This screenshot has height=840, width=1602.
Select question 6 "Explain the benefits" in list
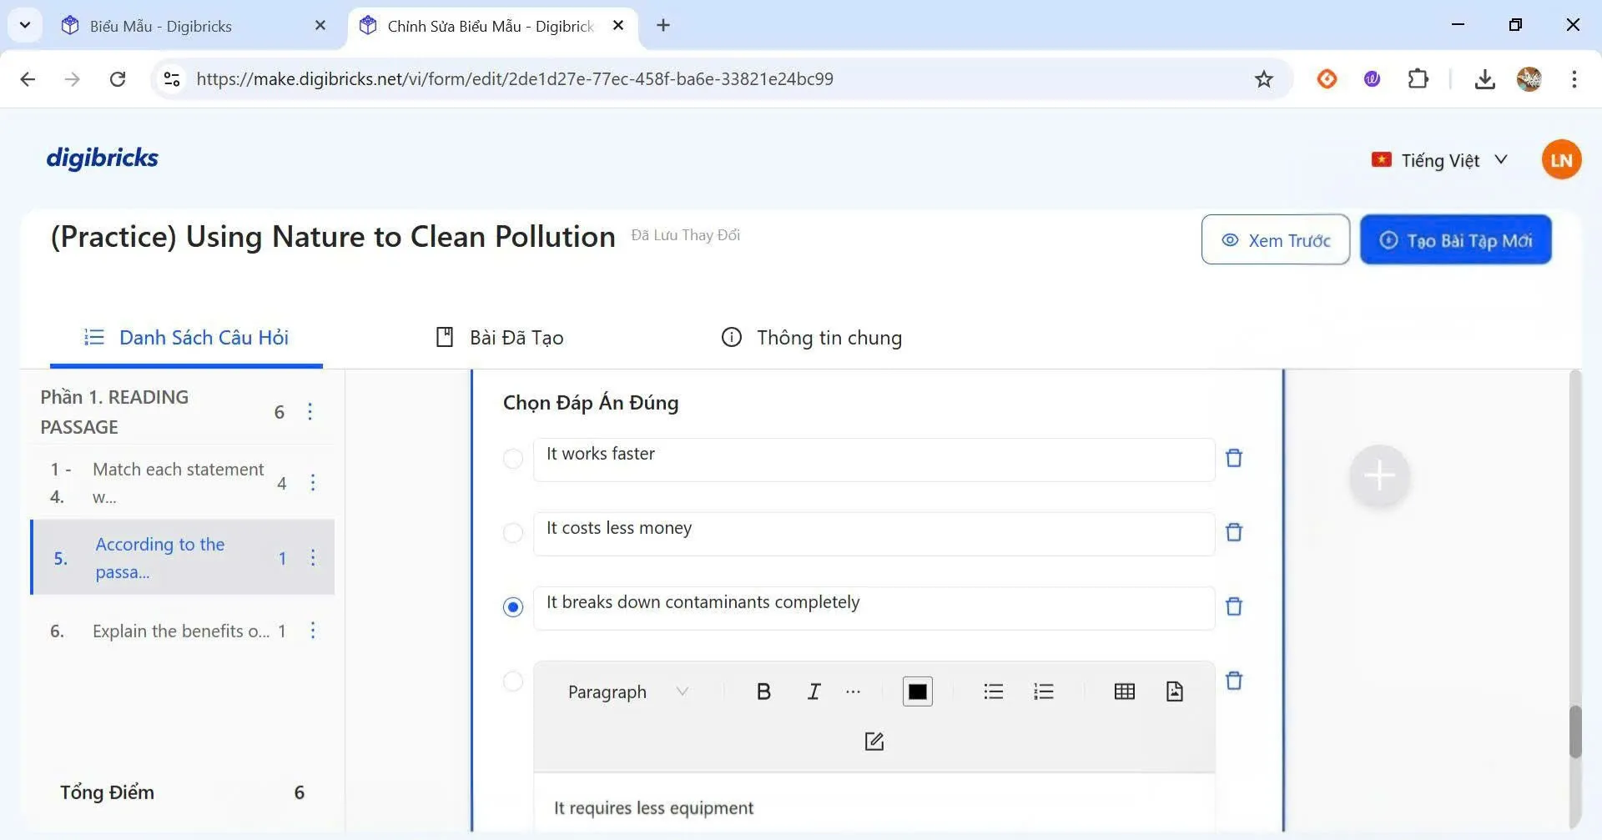point(179,631)
